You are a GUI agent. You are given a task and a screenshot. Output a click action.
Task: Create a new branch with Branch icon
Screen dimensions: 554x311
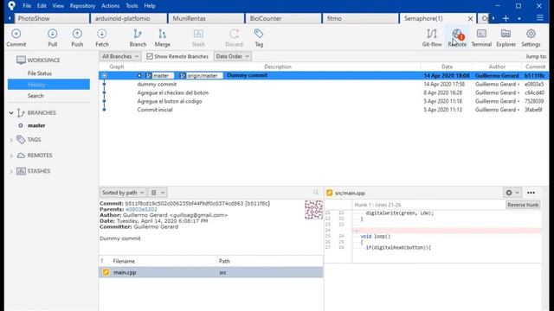(138, 38)
